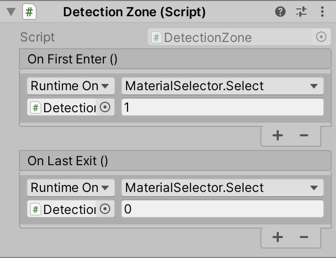Add a listener to On Last Exit
This screenshot has height=258, width=336.
278,237
